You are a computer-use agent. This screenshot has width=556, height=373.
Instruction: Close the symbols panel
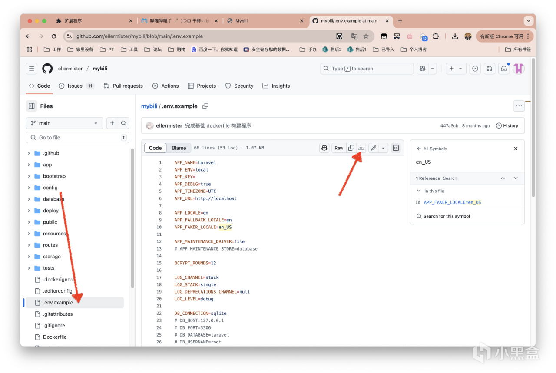(516, 149)
